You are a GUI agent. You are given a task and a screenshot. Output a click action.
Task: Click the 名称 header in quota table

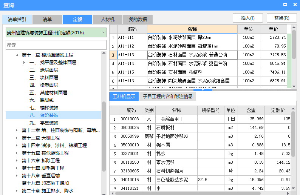[x=192, y=29]
